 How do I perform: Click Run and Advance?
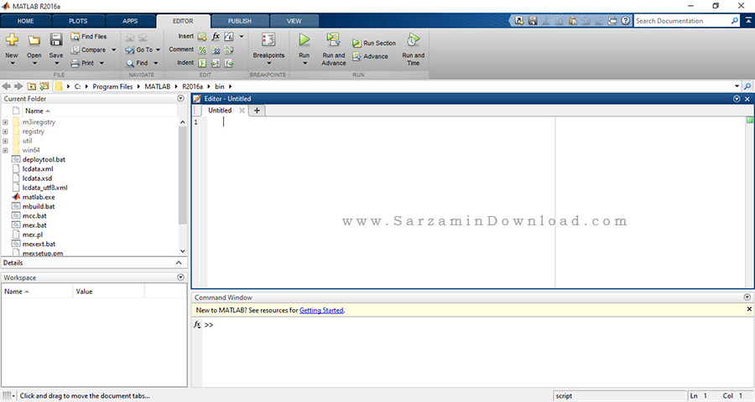click(334, 49)
